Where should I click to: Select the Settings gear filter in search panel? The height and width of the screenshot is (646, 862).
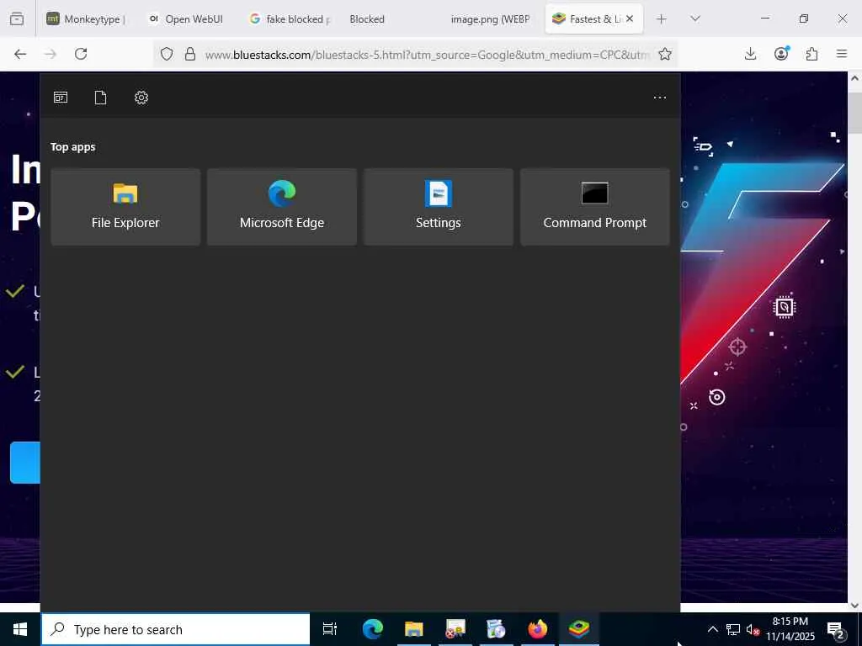[x=141, y=98]
